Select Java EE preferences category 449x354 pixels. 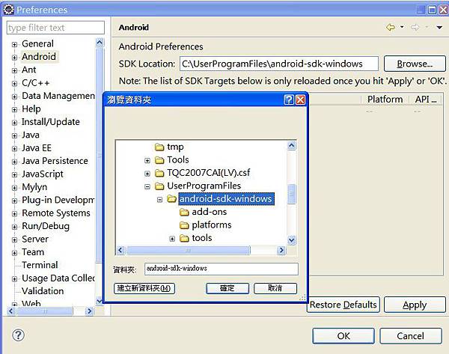pyautogui.click(x=37, y=147)
